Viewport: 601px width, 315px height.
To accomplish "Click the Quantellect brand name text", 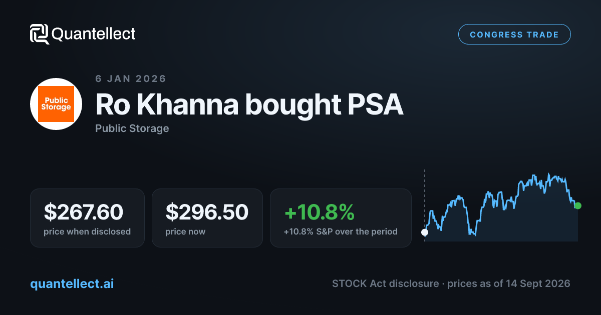I will [94, 34].
